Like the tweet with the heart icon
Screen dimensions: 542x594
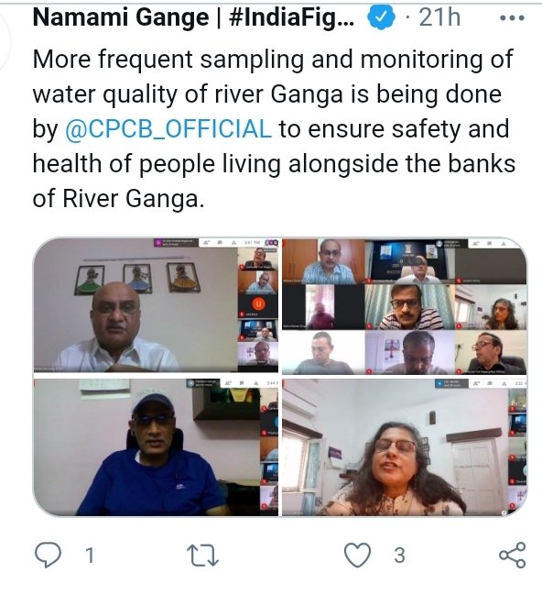(x=357, y=555)
